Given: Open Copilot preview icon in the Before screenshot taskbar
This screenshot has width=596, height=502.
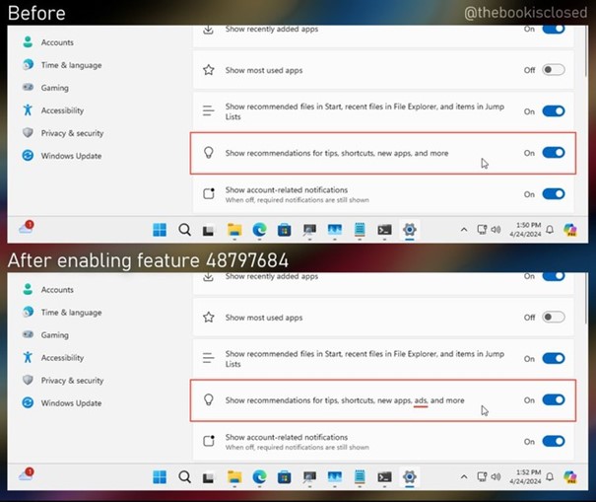Looking at the screenshot, I should 570,230.
